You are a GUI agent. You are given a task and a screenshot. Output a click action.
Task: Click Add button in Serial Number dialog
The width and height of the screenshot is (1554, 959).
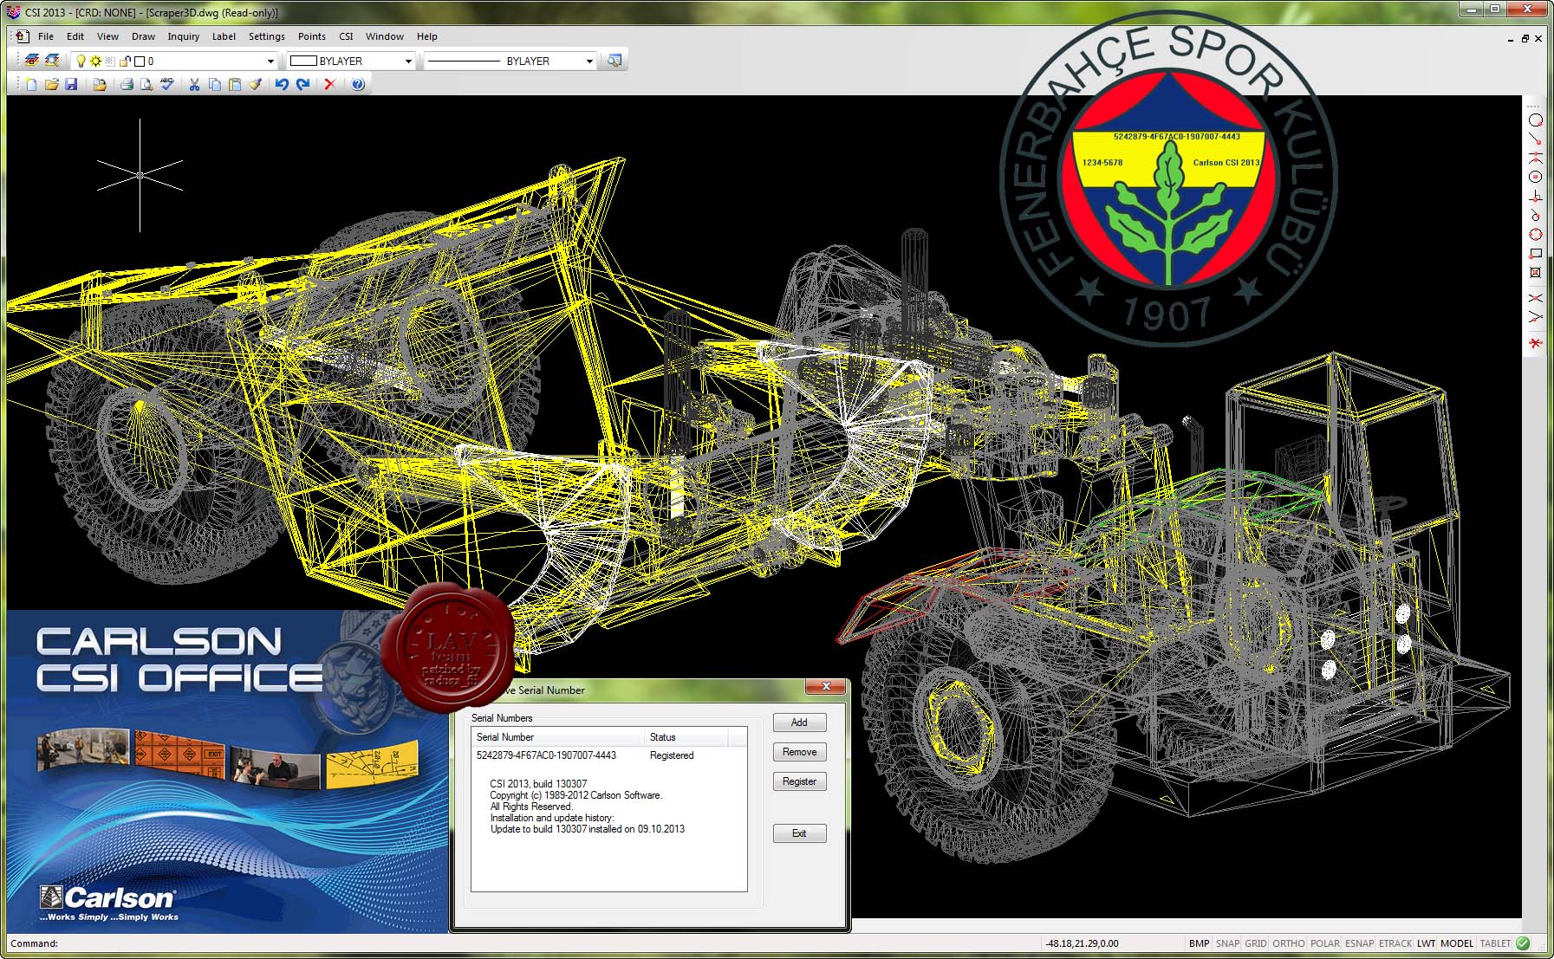799,722
